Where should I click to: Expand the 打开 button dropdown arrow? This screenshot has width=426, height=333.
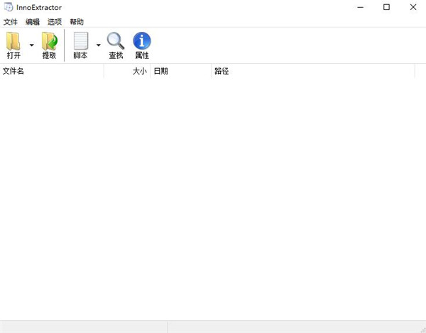coord(32,45)
